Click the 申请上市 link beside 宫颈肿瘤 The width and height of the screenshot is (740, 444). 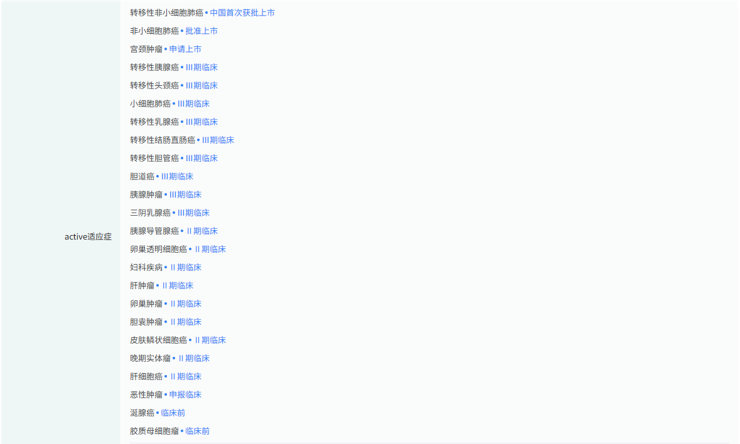[x=185, y=49]
